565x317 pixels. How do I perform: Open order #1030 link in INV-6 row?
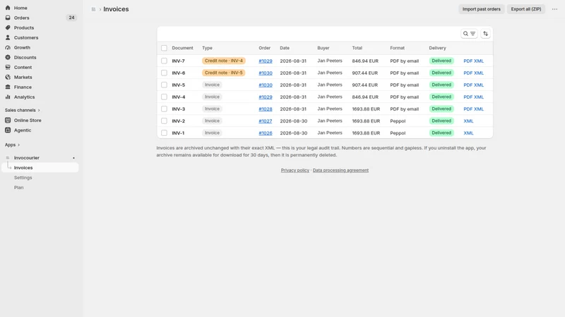pos(266,73)
